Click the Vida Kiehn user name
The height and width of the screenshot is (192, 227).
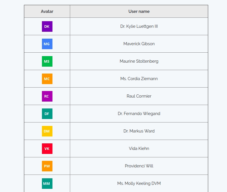(x=139, y=149)
